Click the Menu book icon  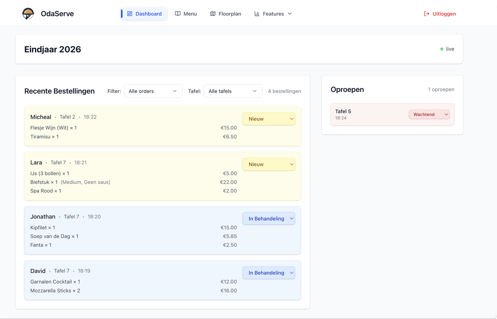pos(178,14)
